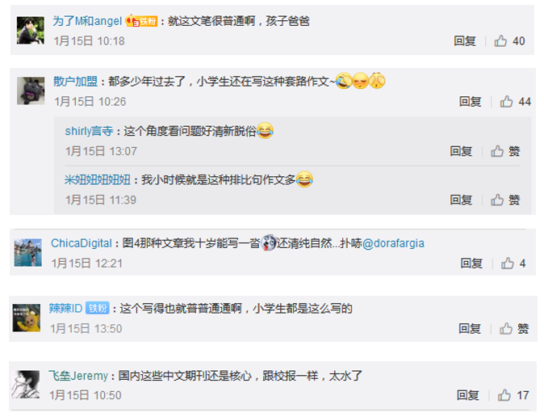Viewport: 544px width, 417px height.
Task: Open 为了M和angel's profile avatar
Action: (x=31, y=30)
